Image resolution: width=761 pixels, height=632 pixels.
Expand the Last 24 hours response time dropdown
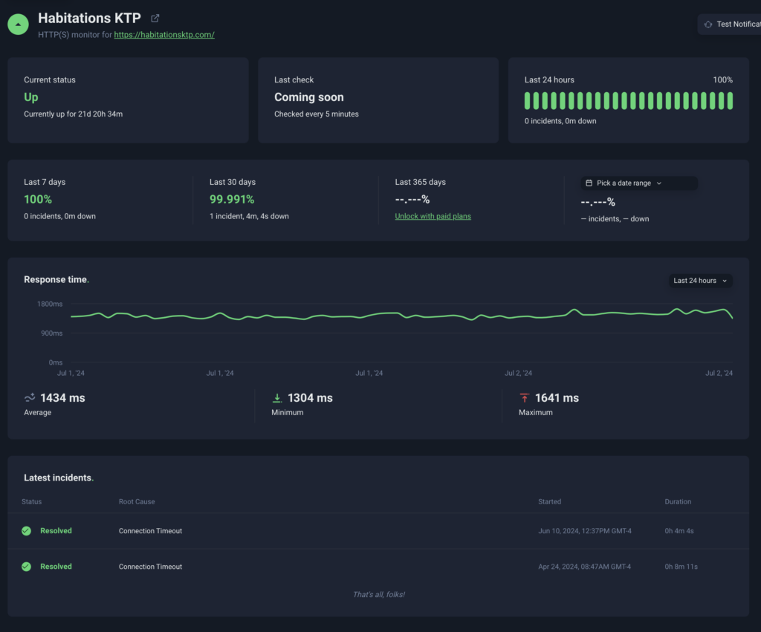tap(700, 281)
